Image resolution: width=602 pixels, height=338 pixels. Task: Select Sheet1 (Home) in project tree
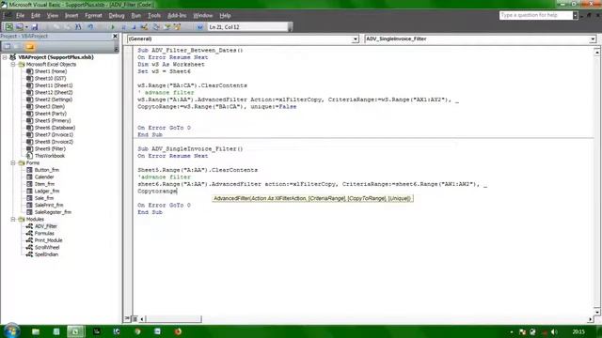point(50,71)
